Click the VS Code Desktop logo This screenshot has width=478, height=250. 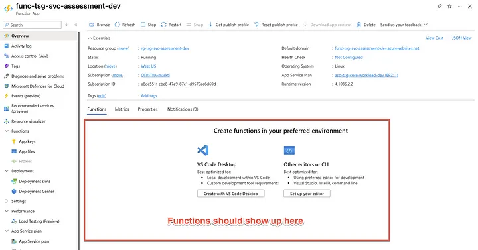(x=203, y=150)
